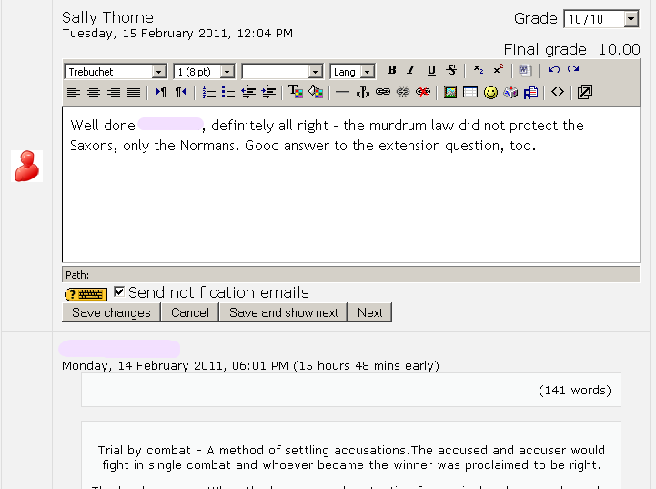Undo the last edit
656x489 pixels.
pyautogui.click(x=553, y=71)
